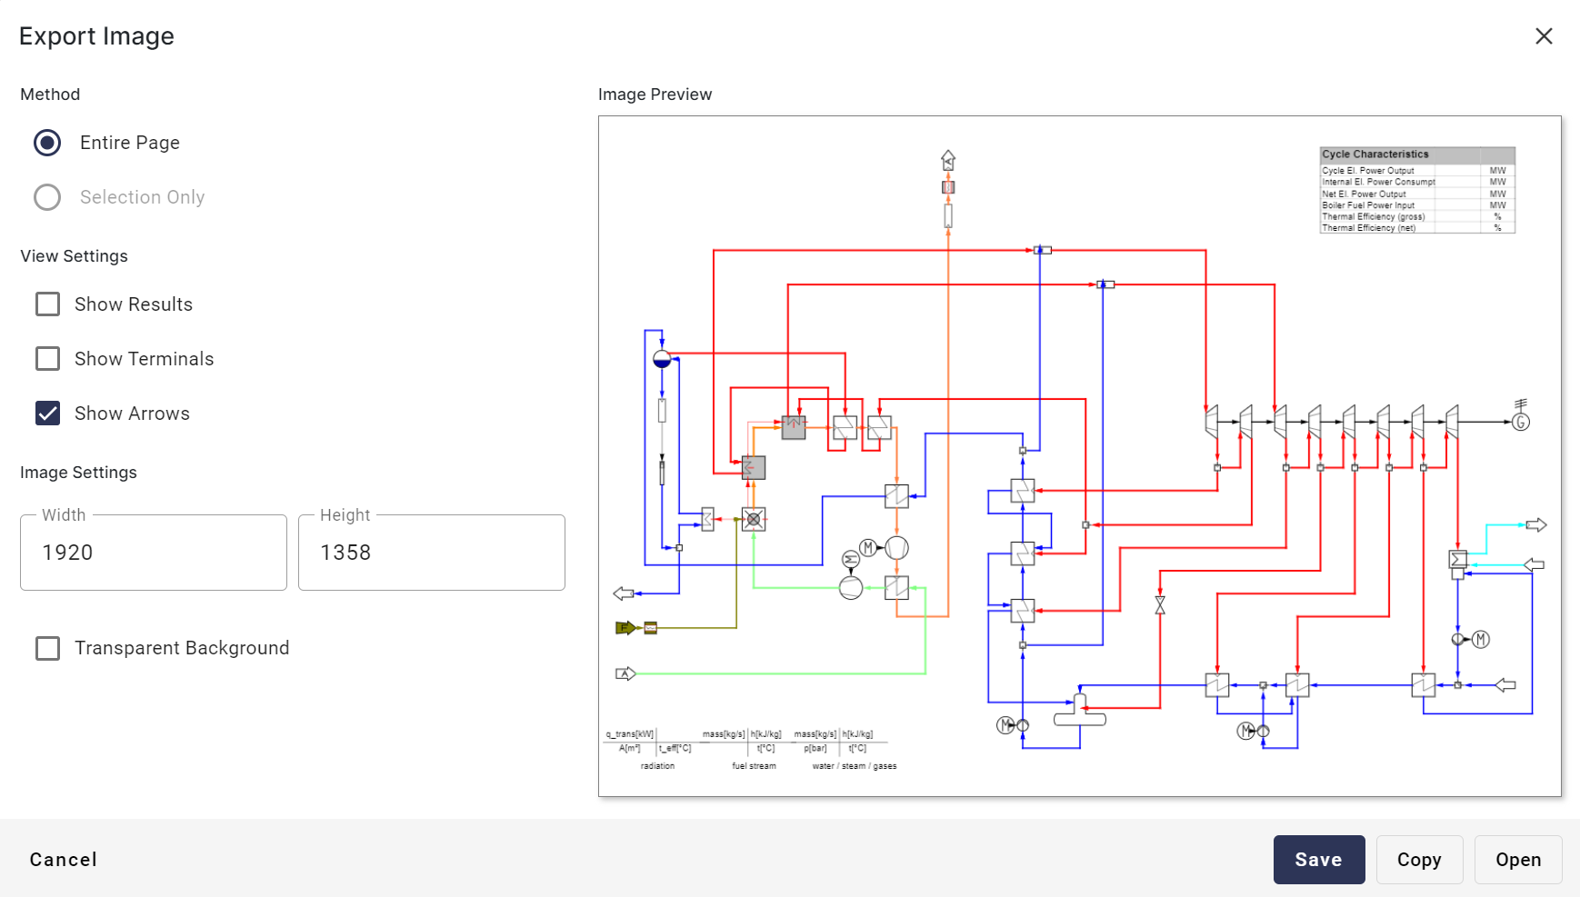
Task: Cancel the image export
Action: pyautogui.click(x=64, y=860)
